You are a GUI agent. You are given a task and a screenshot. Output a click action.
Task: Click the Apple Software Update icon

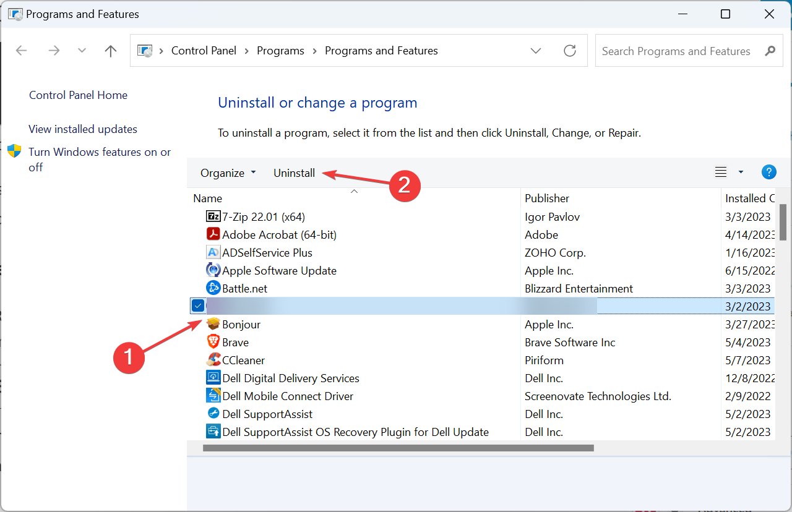(x=213, y=270)
